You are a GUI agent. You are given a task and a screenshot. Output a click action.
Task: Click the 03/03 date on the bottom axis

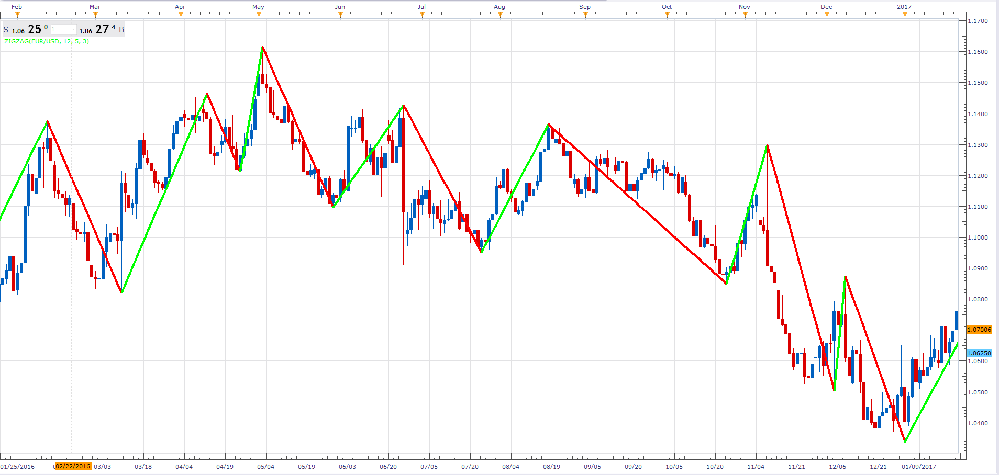[x=103, y=467]
